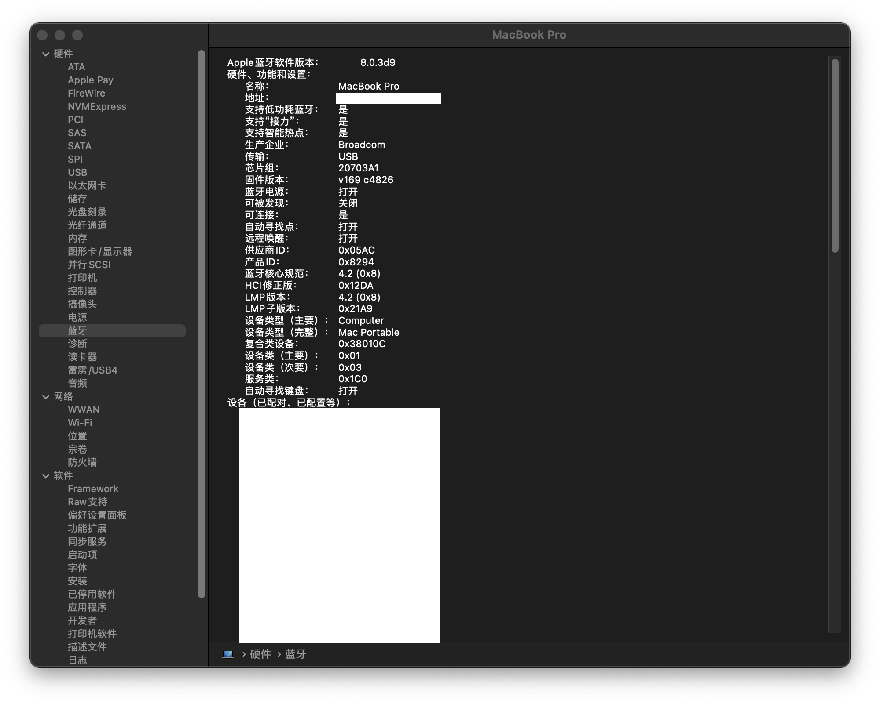Click the 日志 sidebar item
This screenshot has width=880, height=704.
pyautogui.click(x=77, y=660)
